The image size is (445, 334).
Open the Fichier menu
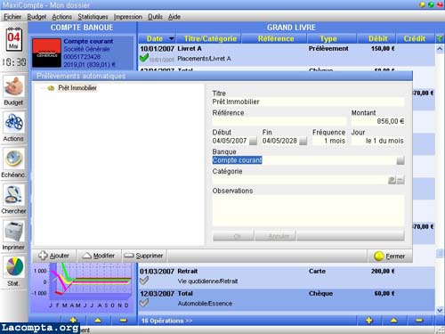coord(12,17)
